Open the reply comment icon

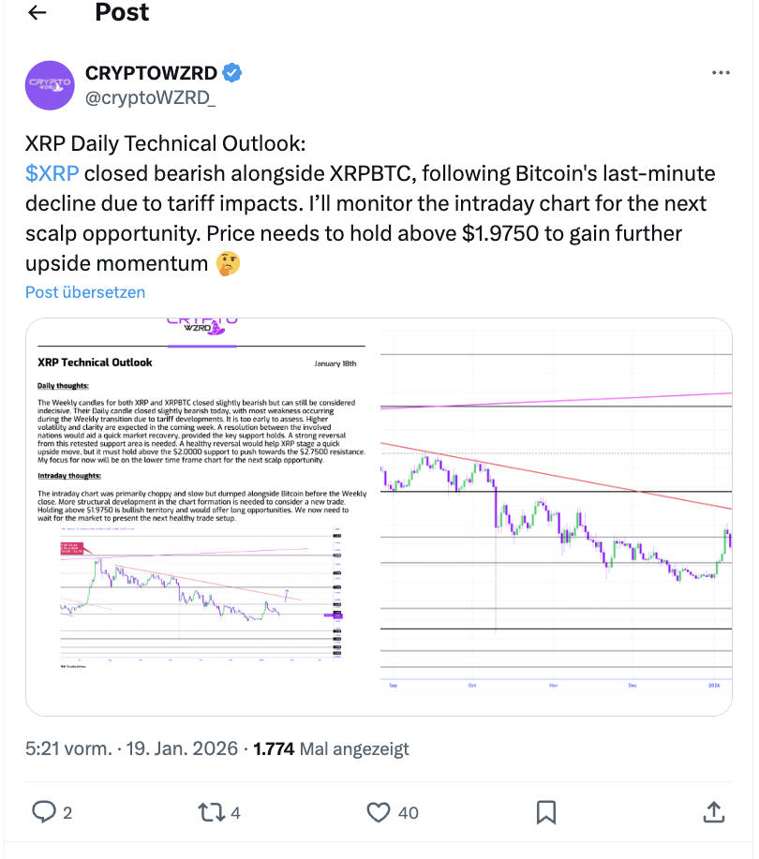tap(44, 811)
